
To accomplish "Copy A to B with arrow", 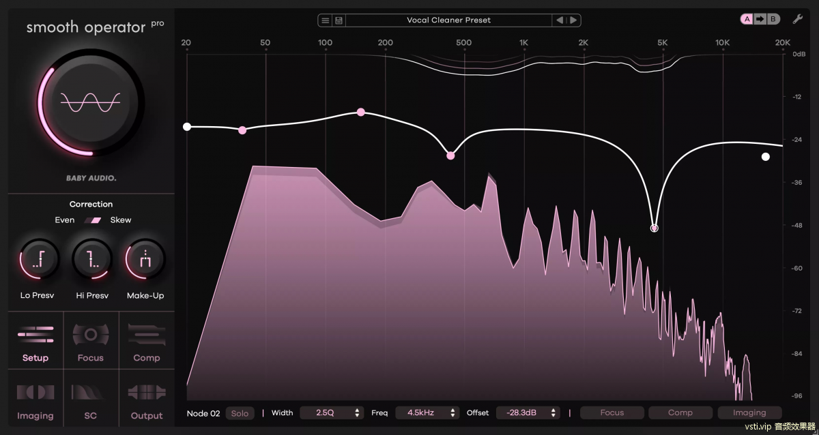I will (x=760, y=19).
